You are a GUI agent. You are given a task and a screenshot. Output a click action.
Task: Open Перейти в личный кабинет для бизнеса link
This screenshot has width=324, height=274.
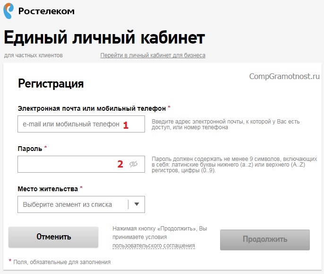click(153, 55)
